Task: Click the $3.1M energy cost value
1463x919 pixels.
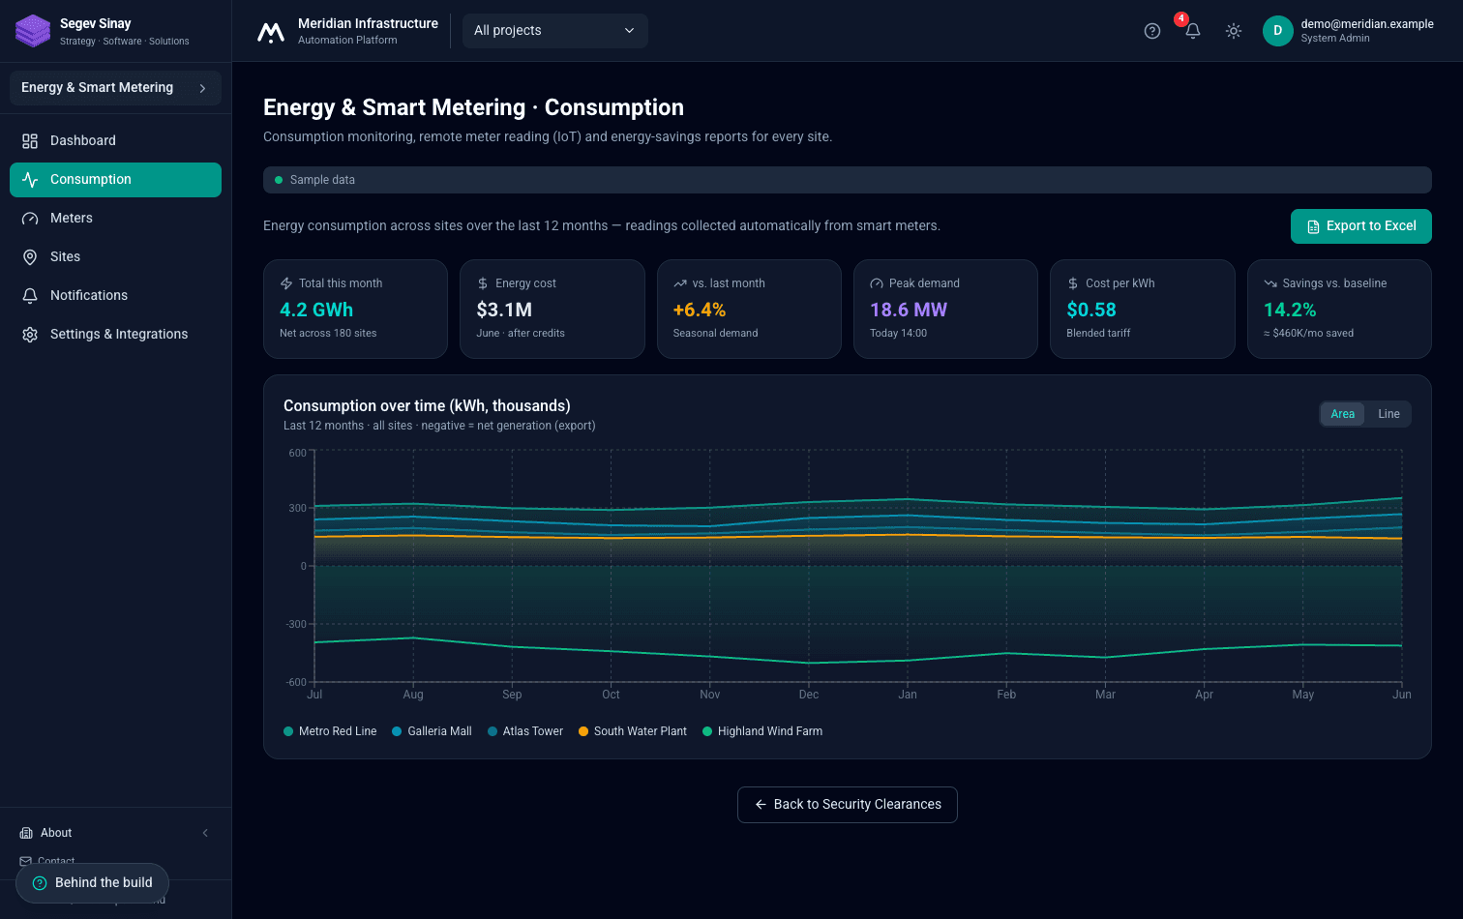Action: (504, 311)
